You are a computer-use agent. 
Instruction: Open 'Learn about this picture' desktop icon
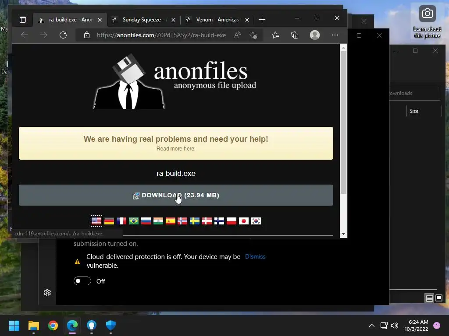click(427, 22)
